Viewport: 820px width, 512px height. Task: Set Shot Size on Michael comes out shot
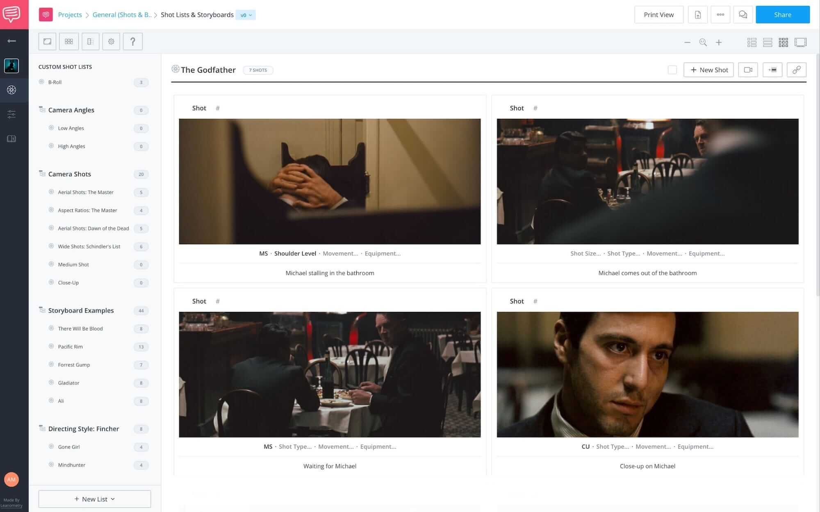click(x=585, y=254)
